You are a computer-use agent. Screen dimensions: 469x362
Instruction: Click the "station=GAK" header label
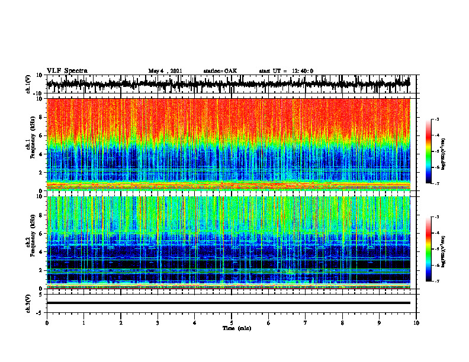(x=220, y=71)
